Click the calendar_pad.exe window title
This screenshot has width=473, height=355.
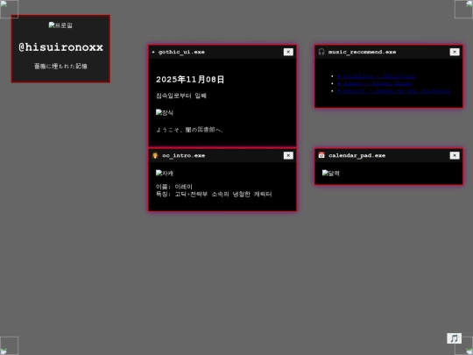tap(357, 155)
